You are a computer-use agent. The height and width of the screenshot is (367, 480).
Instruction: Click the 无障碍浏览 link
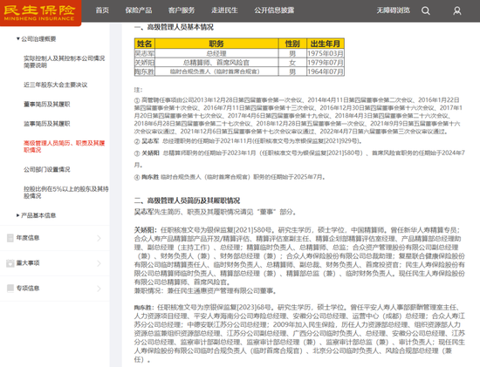point(393,10)
